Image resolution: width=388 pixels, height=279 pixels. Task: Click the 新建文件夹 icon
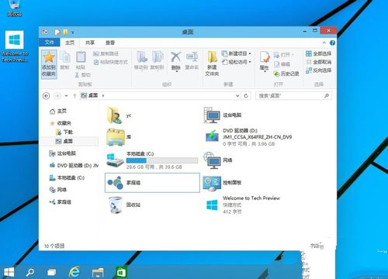[x=212, y=57]
